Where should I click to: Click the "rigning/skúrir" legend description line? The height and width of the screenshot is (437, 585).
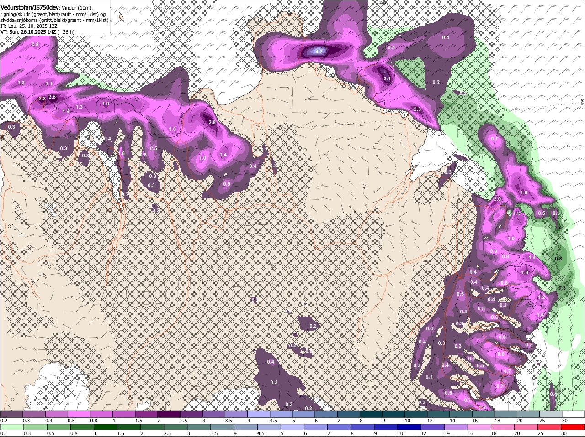(53, 14)
